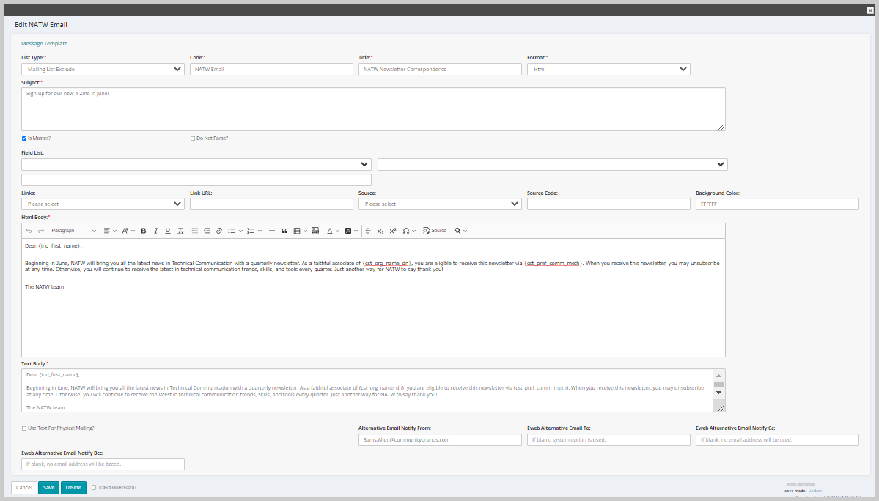The width and height of the screenshot is (879, 501).
Task: Open the Paragraph style dropdown in the editor
Action: point(73,230)
